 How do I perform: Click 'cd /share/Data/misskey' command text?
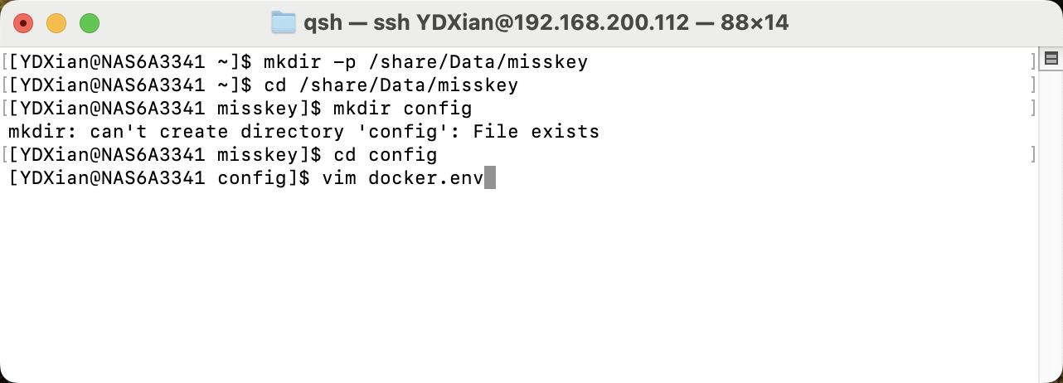point(391,85)
